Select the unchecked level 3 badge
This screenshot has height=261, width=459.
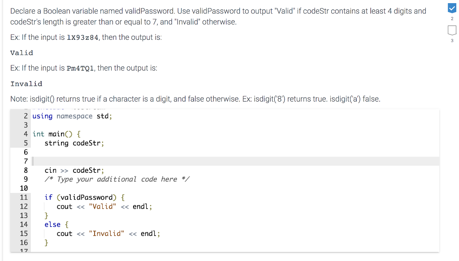point(452,30)
